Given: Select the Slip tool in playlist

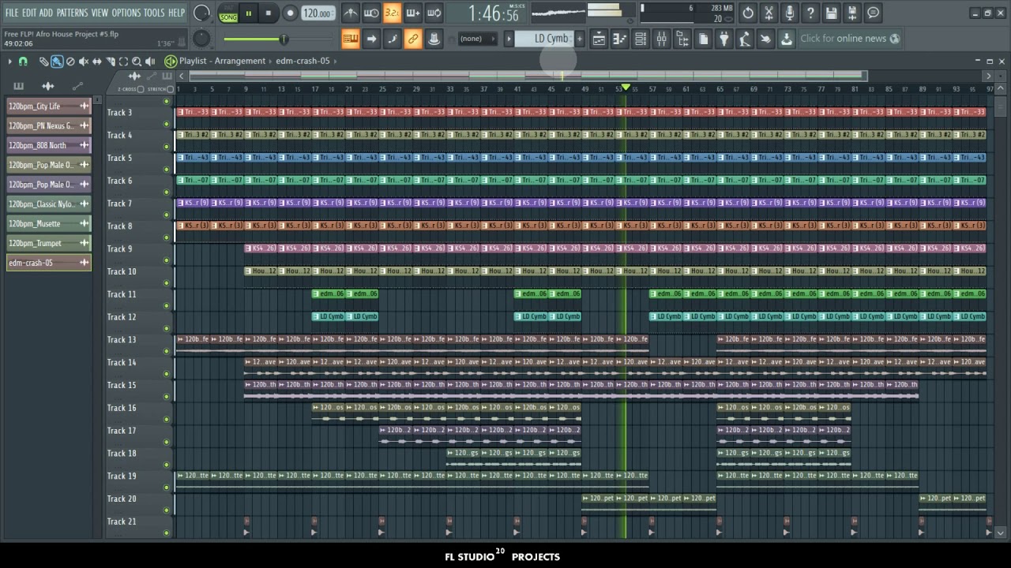Looking at the screenshot, I should [97, 62].
